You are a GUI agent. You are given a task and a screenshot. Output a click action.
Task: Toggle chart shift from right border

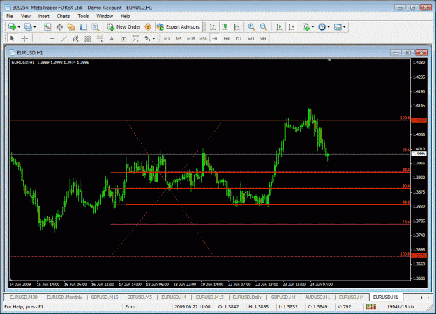click(291, 27)
